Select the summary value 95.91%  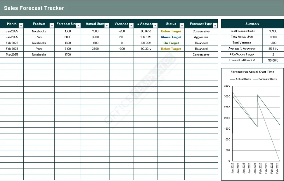273,49
